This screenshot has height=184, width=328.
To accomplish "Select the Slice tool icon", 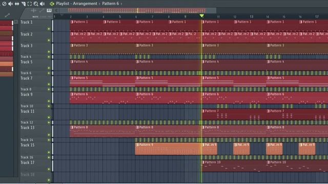I will [24, 4].
